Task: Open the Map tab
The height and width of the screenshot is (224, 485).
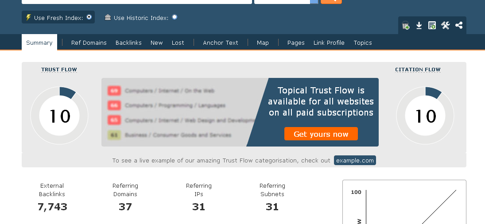Action: pyautogui.click(x=263, y=42)
